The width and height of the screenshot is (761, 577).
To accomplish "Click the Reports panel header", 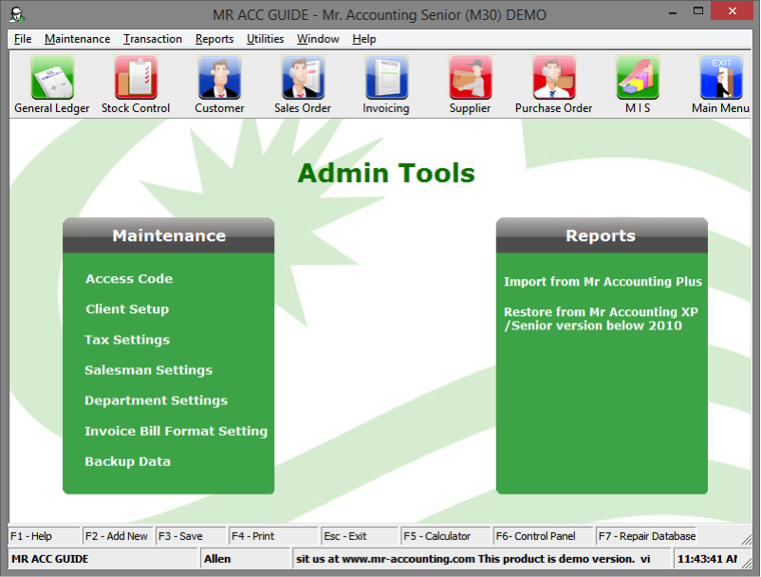I will [602, 235].
